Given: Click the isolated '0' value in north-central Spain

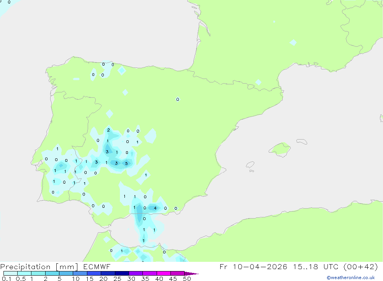Looking at the screenshot, I should click(x=178, y=99).
